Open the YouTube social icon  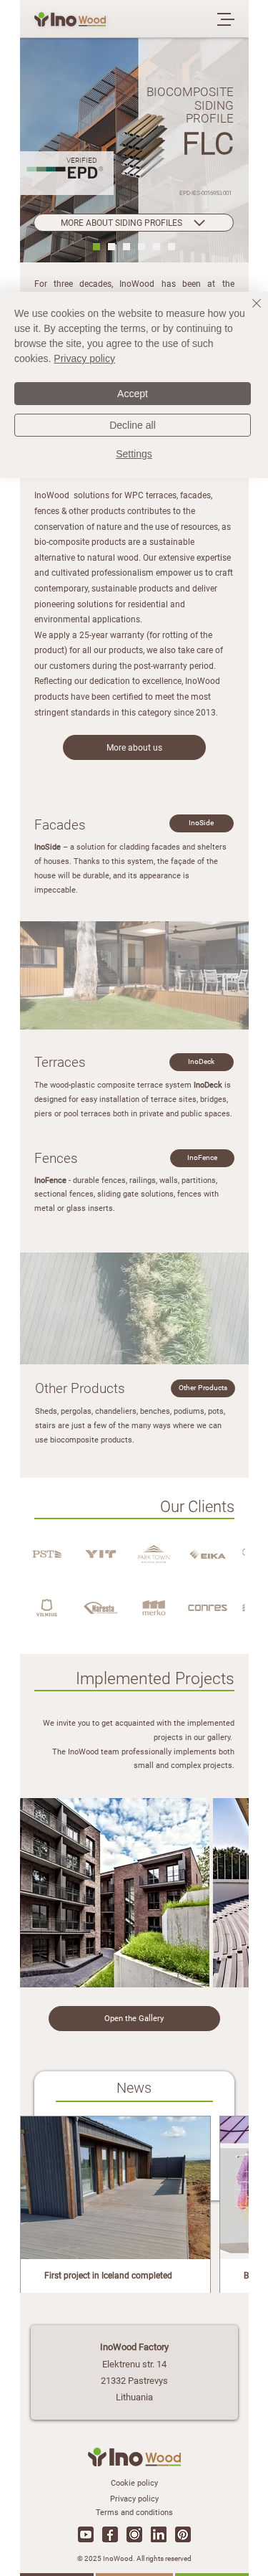point(86,2533)
